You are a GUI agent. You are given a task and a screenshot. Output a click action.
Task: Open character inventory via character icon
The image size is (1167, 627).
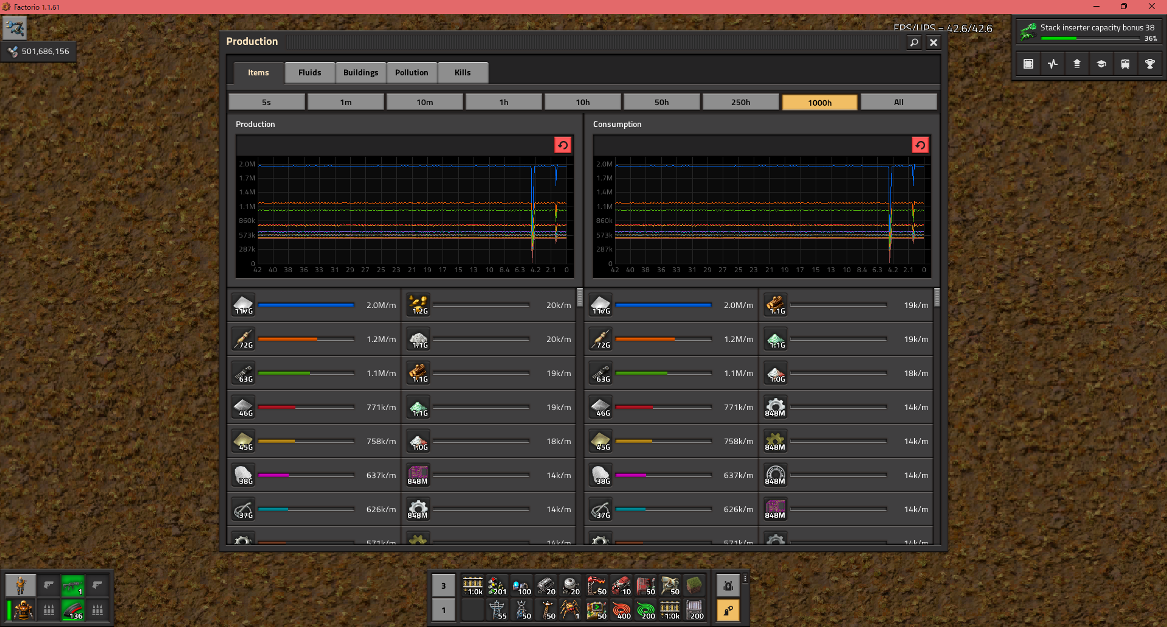pos(21,585)
